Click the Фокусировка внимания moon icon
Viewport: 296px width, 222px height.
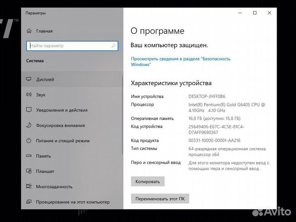(x=29, y=125)
